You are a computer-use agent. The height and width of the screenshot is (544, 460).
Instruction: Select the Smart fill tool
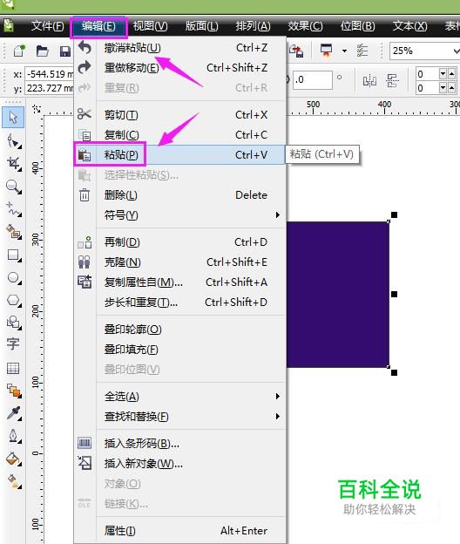pyautogui.click(x=14, y=231)
